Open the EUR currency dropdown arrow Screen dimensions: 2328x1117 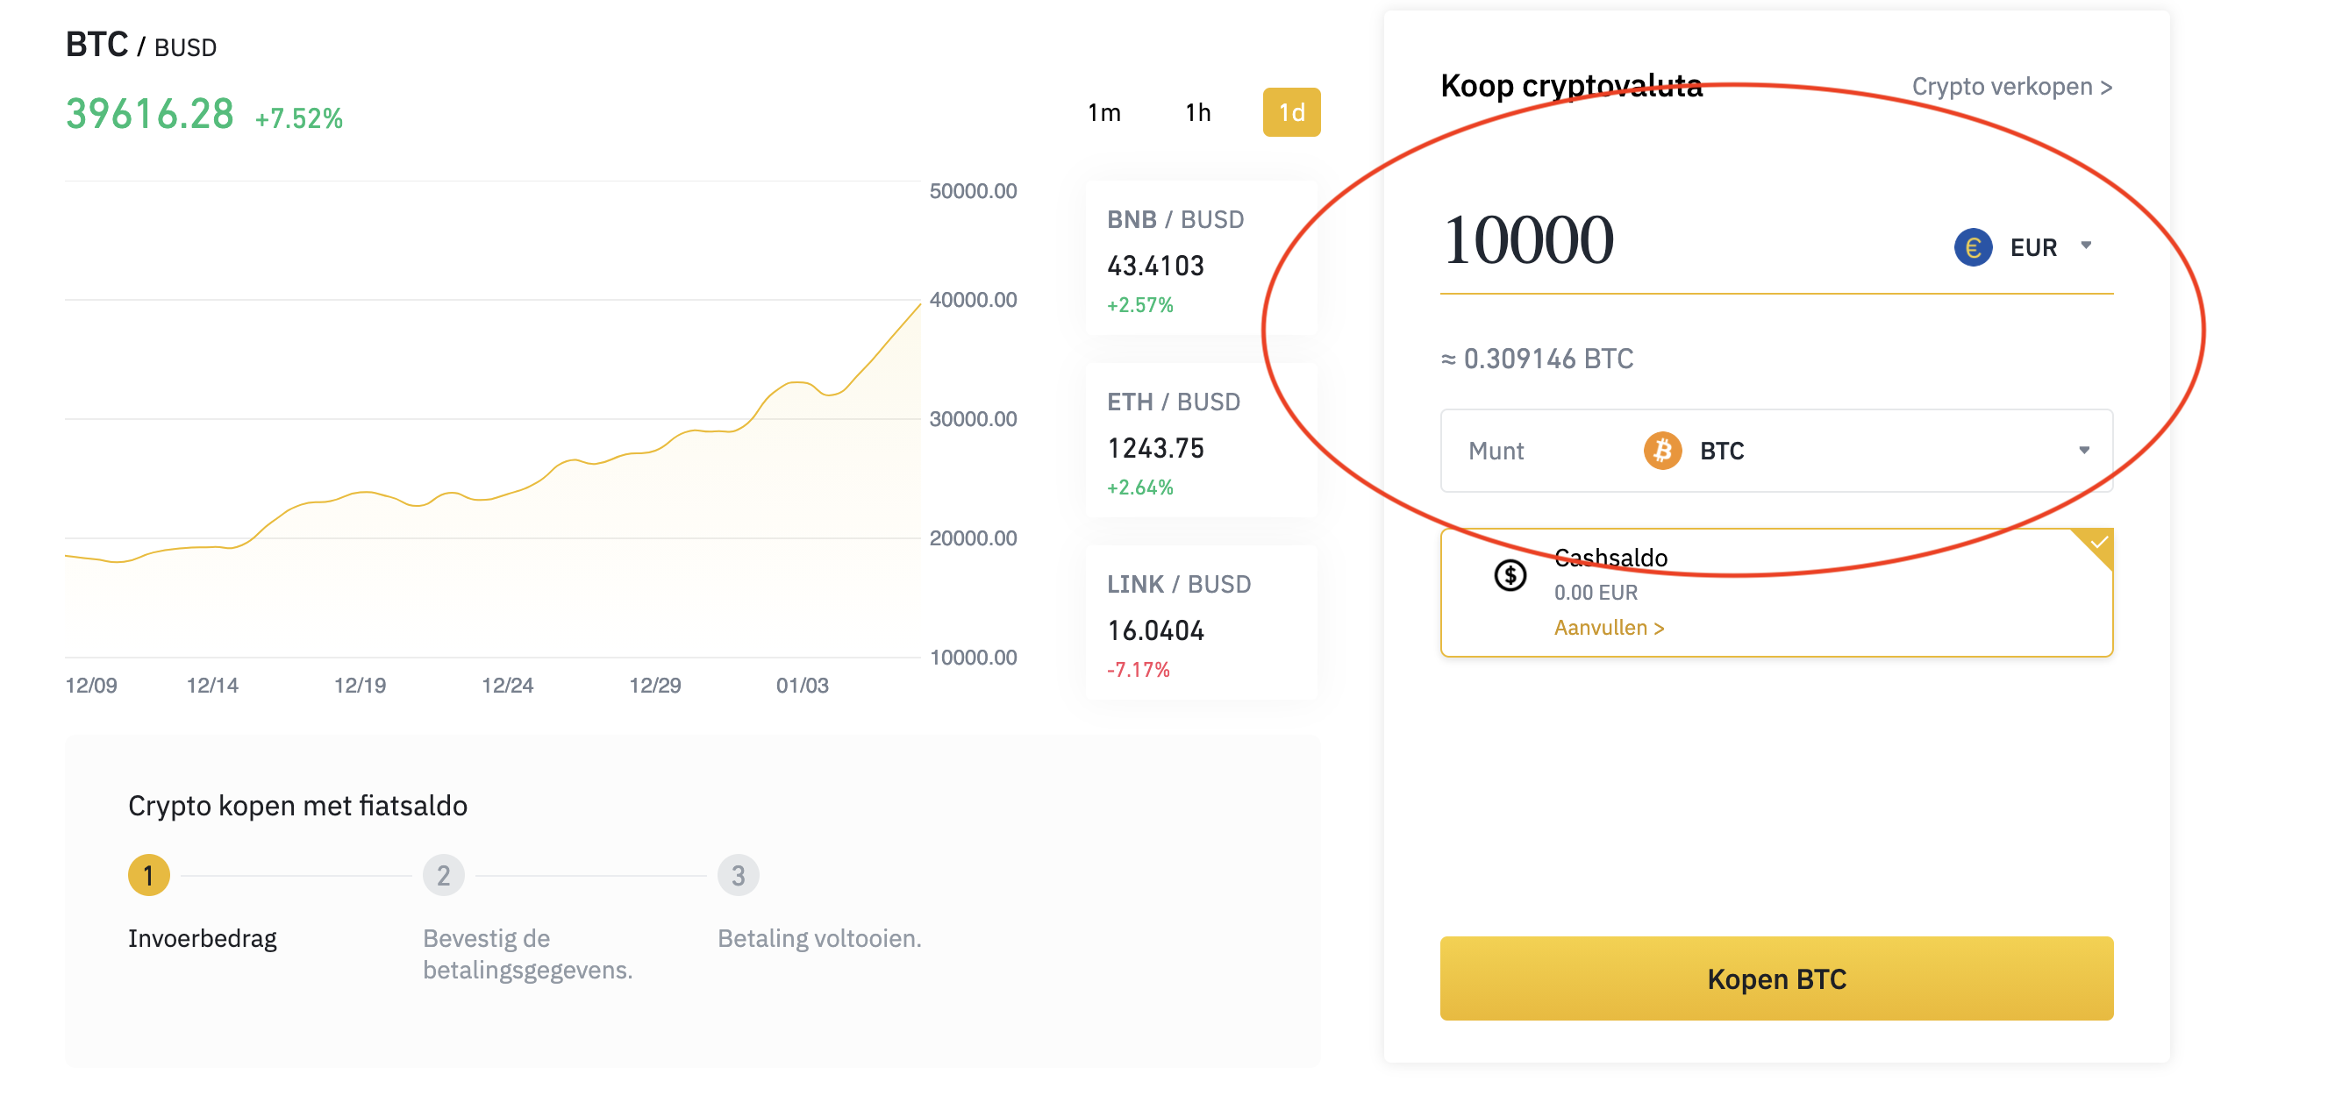tap(2086, 245)
